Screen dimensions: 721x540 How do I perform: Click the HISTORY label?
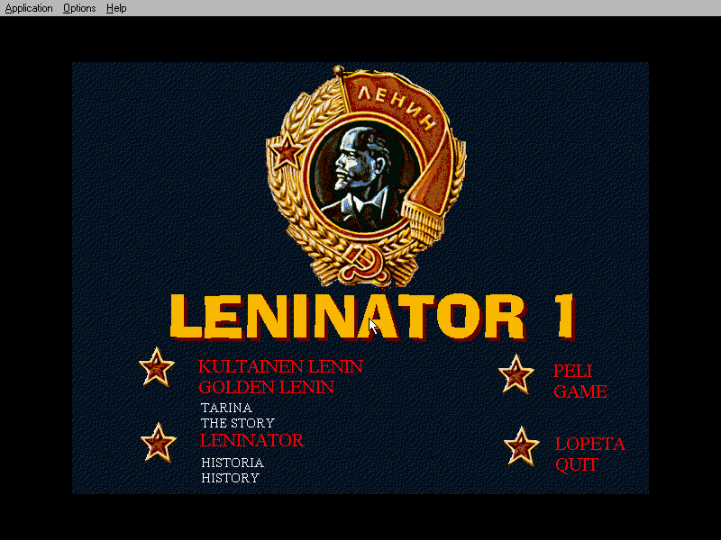tap(230, 478)
